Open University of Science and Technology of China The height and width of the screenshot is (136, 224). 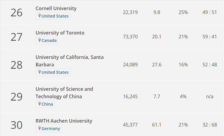(x=64, y=93)
